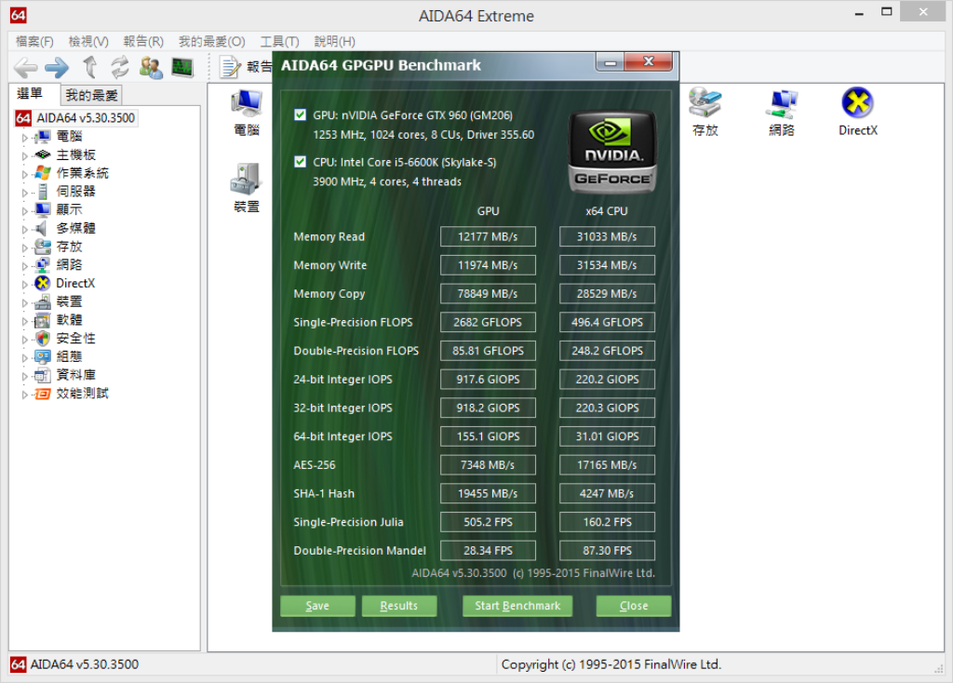
Task: Click the CPU AES-256 17165 MB/s value
Action: [x=607, y=465]
